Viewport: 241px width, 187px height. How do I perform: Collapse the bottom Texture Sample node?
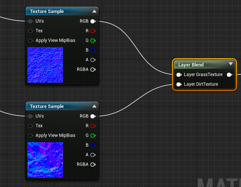[94, 106]
